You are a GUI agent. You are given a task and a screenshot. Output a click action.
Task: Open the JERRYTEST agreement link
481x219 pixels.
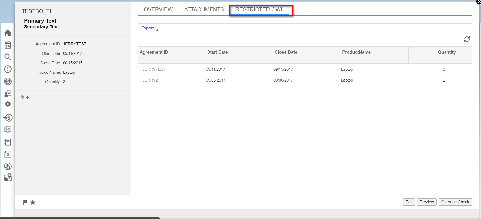154,69
